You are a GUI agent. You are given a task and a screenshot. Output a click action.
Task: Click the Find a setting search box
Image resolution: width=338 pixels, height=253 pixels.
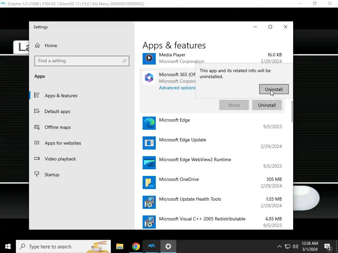[82, 61]
